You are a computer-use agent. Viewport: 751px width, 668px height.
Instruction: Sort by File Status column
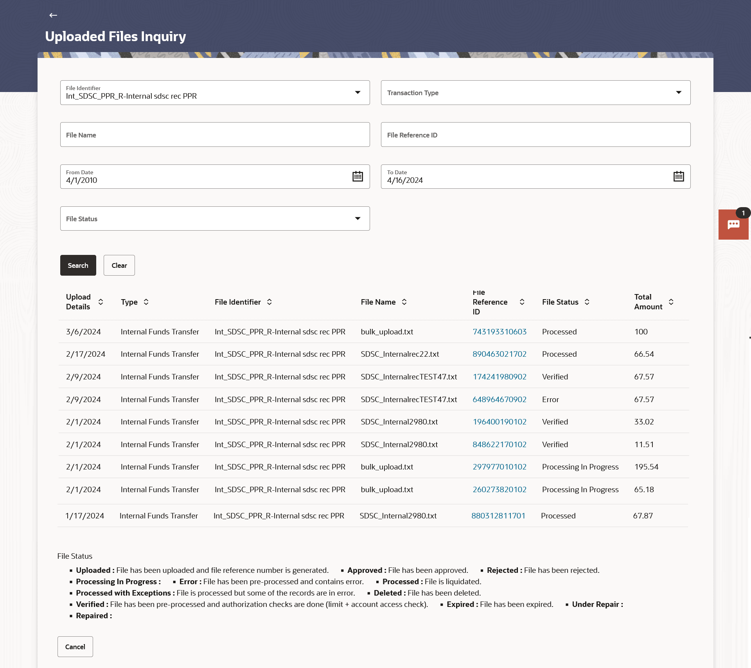[x=587, y=302]
